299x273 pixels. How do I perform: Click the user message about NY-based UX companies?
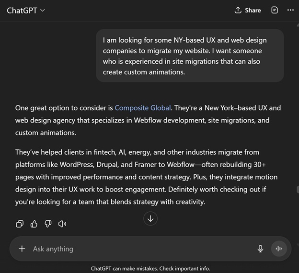pos(190,56)
